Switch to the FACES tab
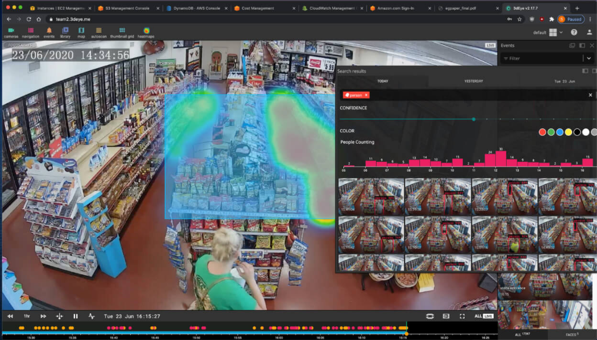 pyautogui.click(x=572, y=334)
